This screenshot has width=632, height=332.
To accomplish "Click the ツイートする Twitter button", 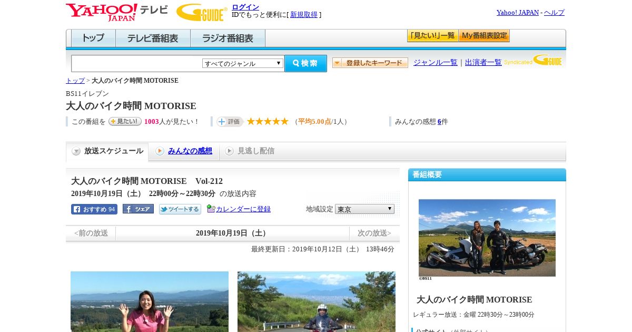I will pos(180,209).
